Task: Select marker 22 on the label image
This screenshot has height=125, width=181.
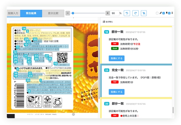Action: point(28,42)
